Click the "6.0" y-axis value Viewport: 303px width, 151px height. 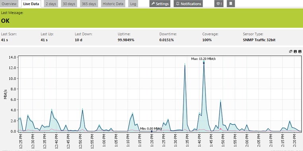[14, 99]
